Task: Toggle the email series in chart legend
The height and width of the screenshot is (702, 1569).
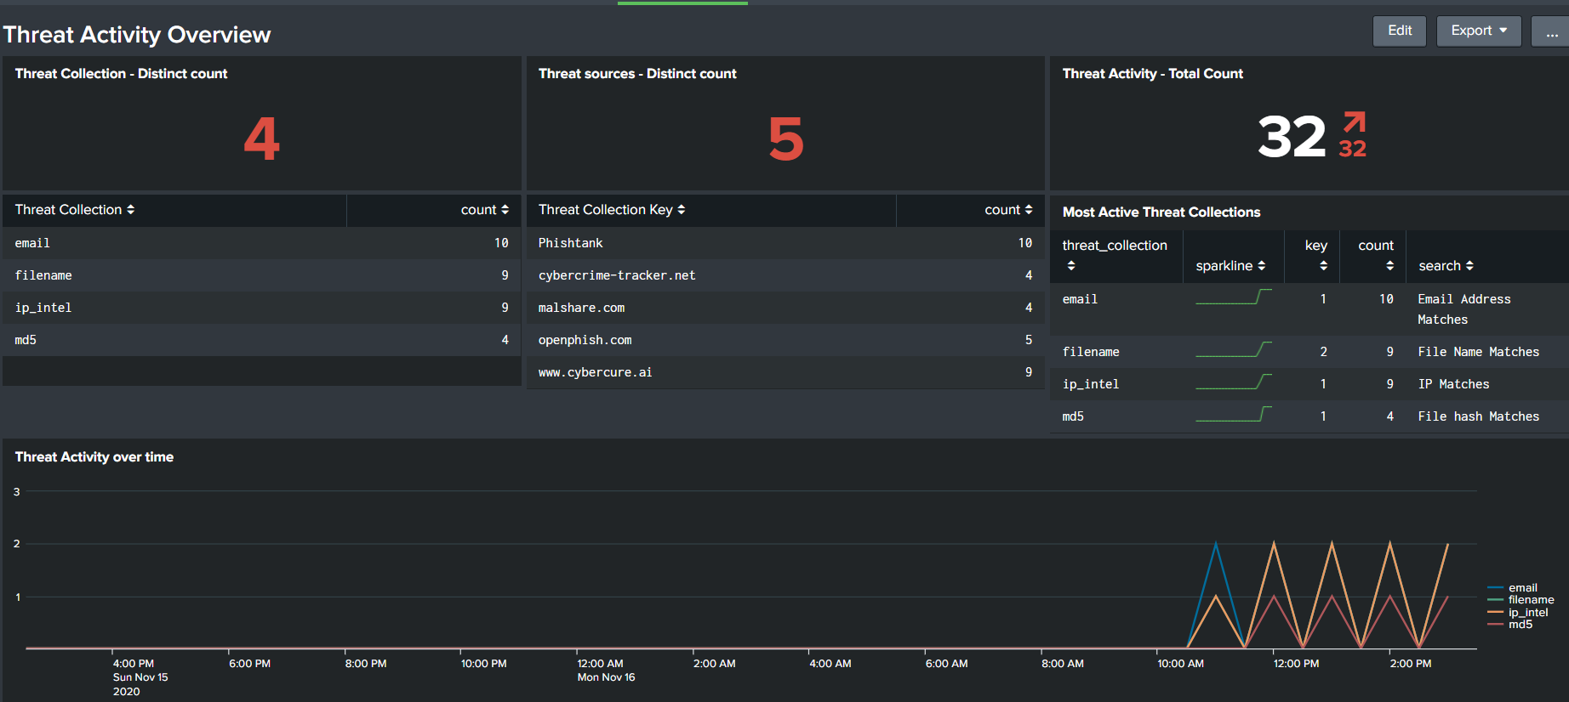Action: pyautogui.click(x=1513, y=588)
